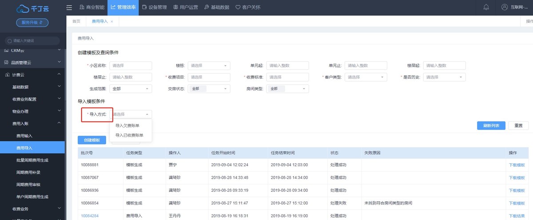533x220 pixels.
Task: Open the notification bell icon
Action: [486, 7]
